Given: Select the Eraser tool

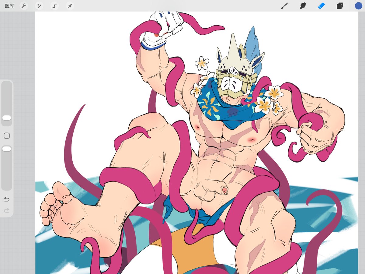Looking at the screenshot, I should (x=322, y=6).
